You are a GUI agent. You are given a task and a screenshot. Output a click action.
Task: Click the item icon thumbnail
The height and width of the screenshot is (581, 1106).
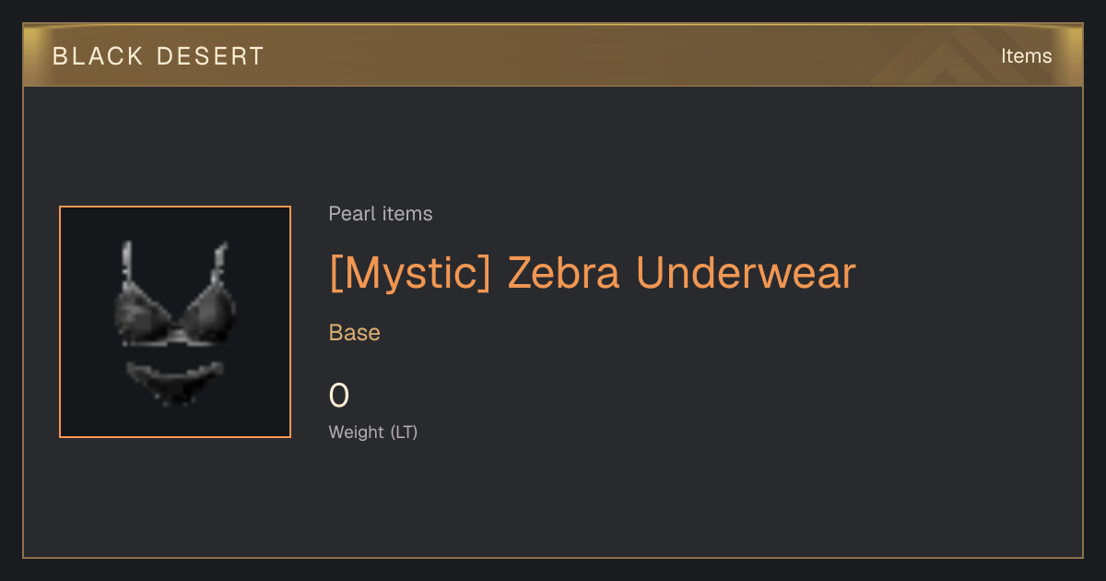175,322
